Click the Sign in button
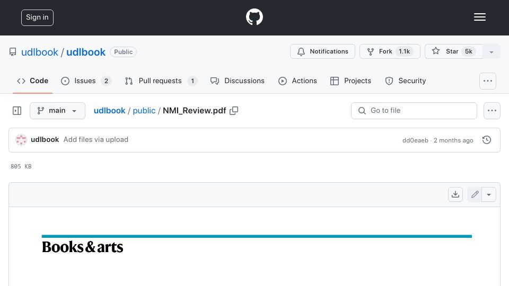The height and width of the screenshot is (286, 509). [x=37, y=17]
